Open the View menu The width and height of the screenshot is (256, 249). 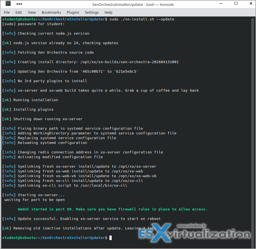pos(32,12)
